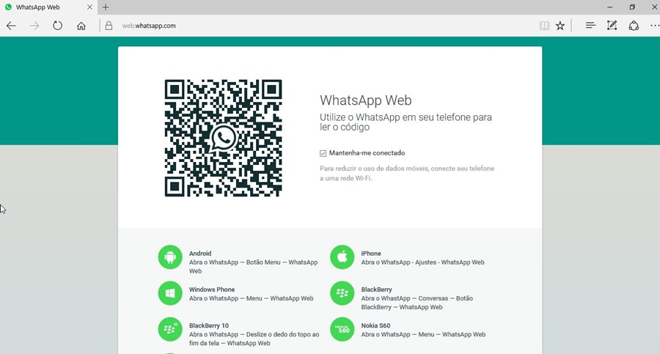The height and width of the screenshot is (354, 660).
Task: Click the WhatsApp Web page title heading
Action: (x=366, y=100)
